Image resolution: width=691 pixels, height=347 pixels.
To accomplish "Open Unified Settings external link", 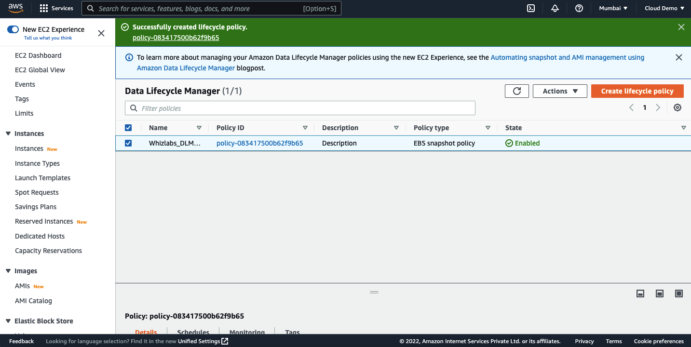I will click(203, 341).
